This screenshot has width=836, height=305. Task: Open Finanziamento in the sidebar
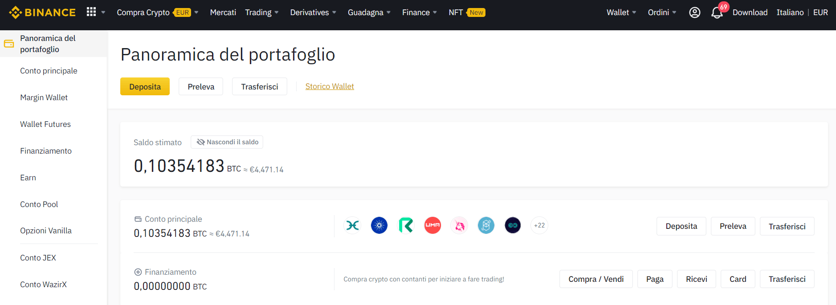[46, 151]
